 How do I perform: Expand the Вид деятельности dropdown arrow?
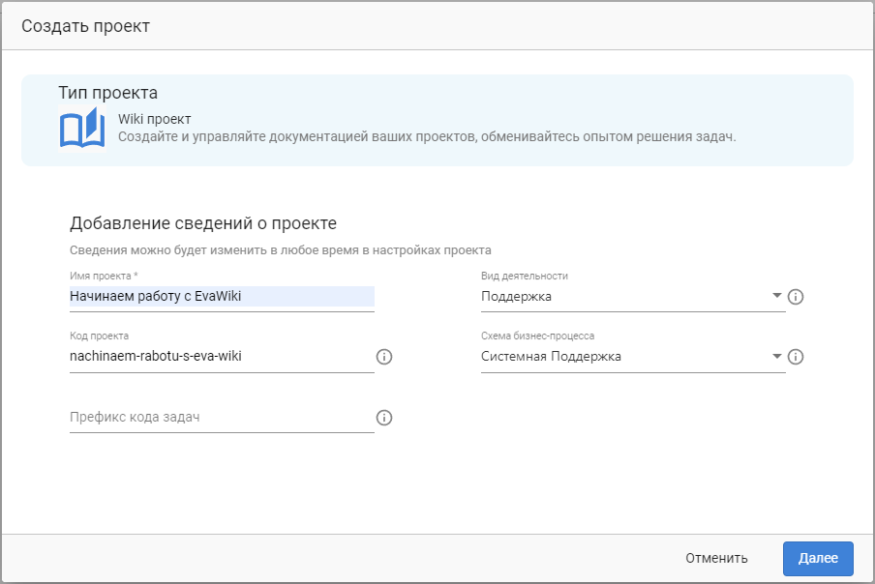tap(777, 297)
